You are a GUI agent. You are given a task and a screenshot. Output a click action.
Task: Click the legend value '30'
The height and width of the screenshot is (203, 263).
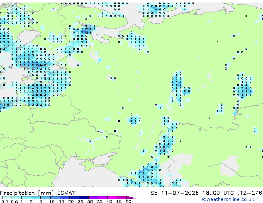pos(90,201)
